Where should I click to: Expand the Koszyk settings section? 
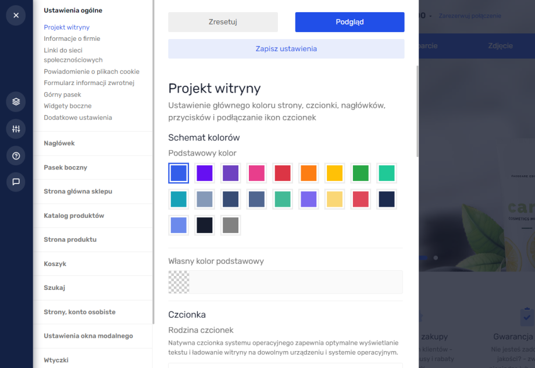pos(55,264)
